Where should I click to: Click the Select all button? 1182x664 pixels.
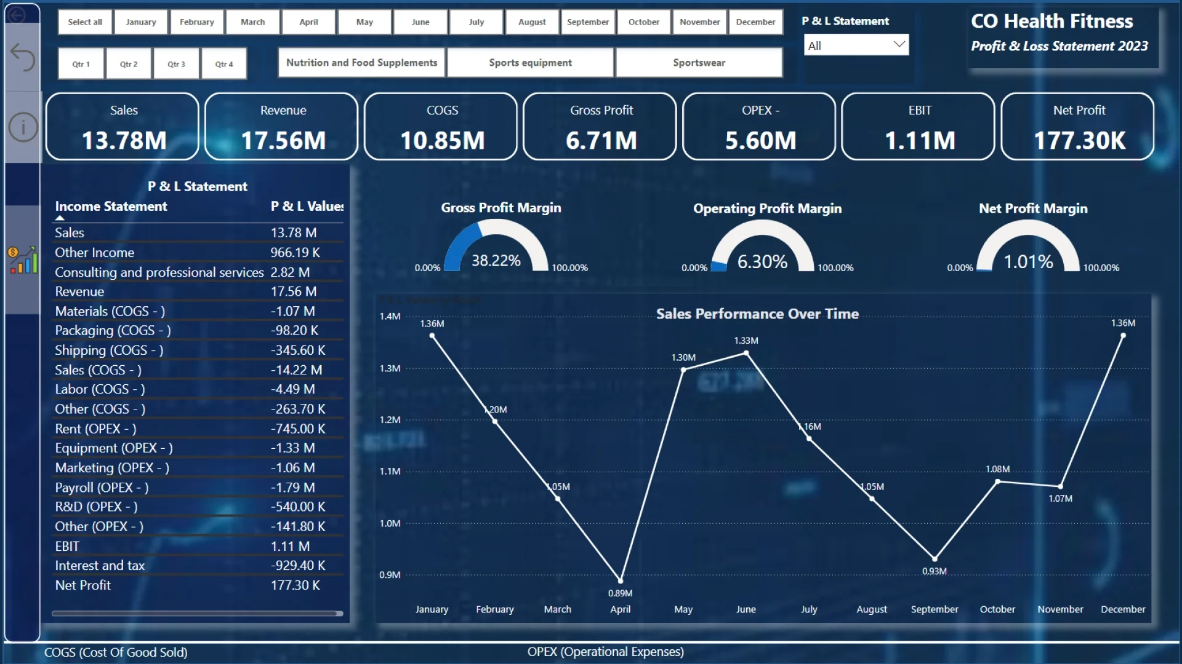point(84,22)
